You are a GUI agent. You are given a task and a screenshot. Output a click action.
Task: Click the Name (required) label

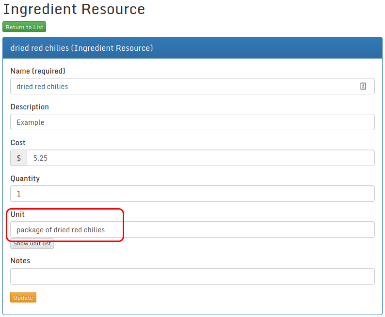[38, 71]
